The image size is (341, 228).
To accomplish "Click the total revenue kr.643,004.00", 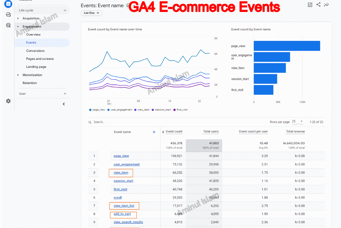I will [x=294, y=143].
